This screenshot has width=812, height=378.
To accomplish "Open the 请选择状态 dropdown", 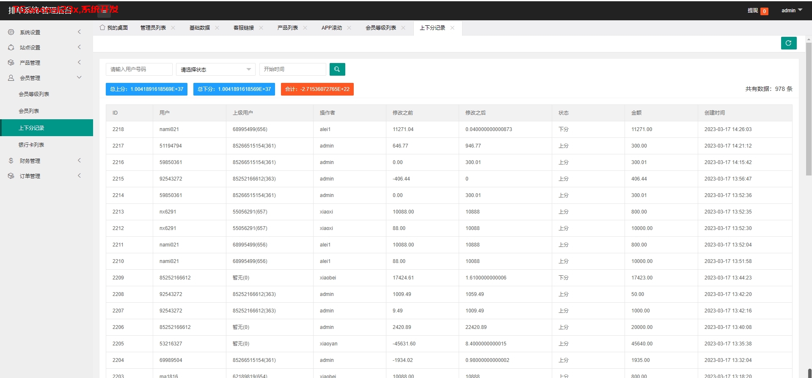I will pyautogui.click(x=215, y=69).
